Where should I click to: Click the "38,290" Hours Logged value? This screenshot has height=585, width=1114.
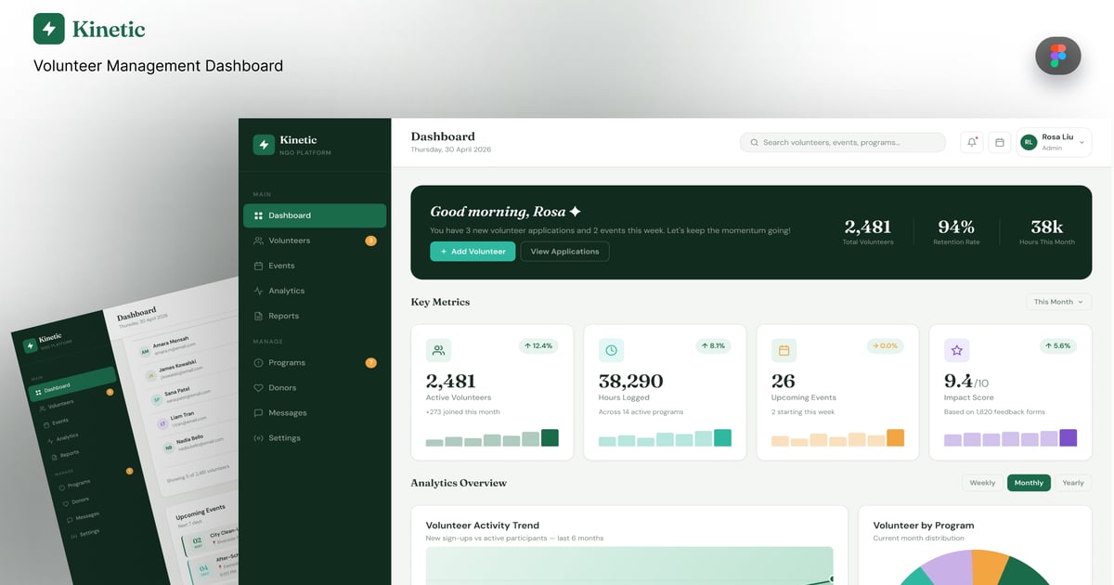point(630,381)
